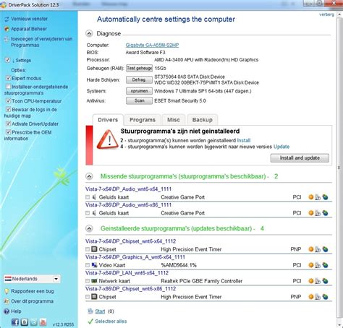Open the VK social icon
The width and height of the screenshot is (343, 328).
25,321
